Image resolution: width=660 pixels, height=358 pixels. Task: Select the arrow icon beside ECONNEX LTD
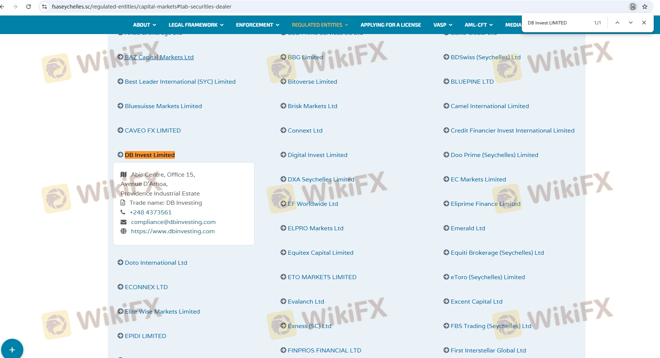(120, 287)
